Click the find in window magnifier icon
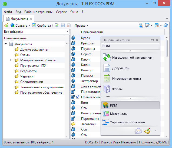Image resolution: width=172 pixels, height=148 pixels. coord(157,26)
